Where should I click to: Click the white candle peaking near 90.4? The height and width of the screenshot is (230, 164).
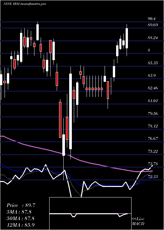click(38, 32)
